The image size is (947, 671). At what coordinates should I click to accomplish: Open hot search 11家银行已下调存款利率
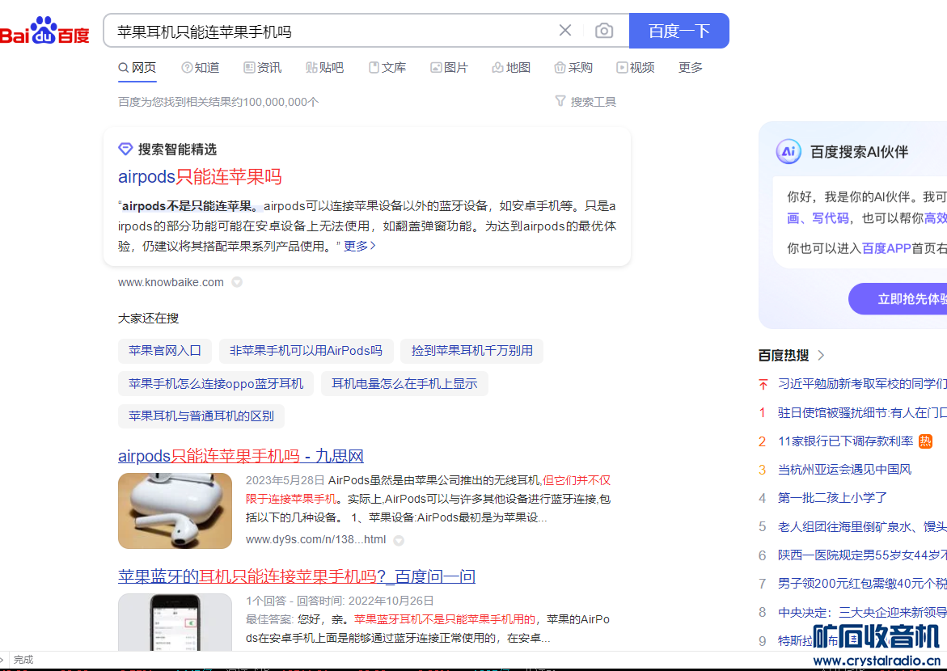pyautogui.click(x=846, y=441)
